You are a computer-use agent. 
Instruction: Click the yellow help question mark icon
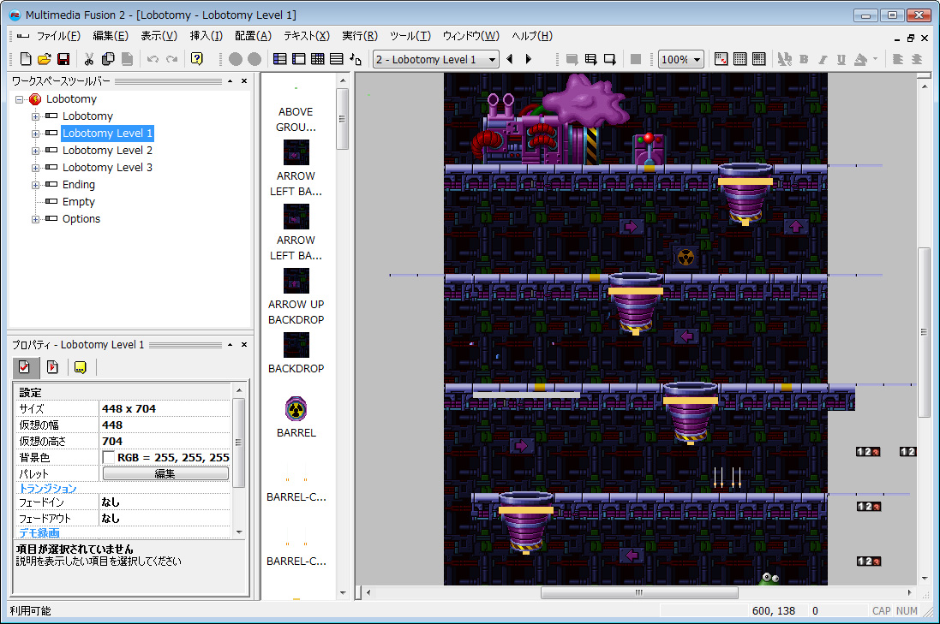tap(196, 59)
